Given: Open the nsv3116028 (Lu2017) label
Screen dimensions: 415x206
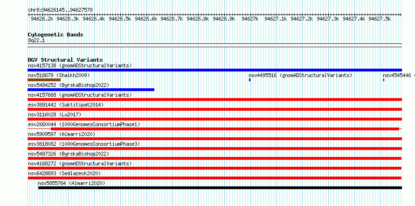Looking at the screenshot, I should [55, 114].
